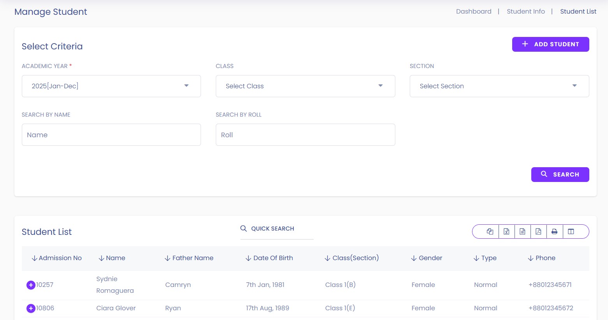Screen dimensions: 608x320
Task: Open the Select Section dropdown
Action: click(x=499, y=86)
